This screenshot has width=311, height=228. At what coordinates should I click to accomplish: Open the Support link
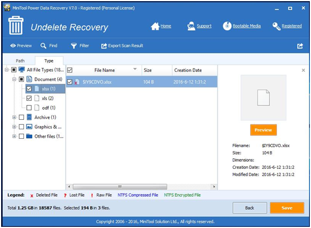(204, 26)
